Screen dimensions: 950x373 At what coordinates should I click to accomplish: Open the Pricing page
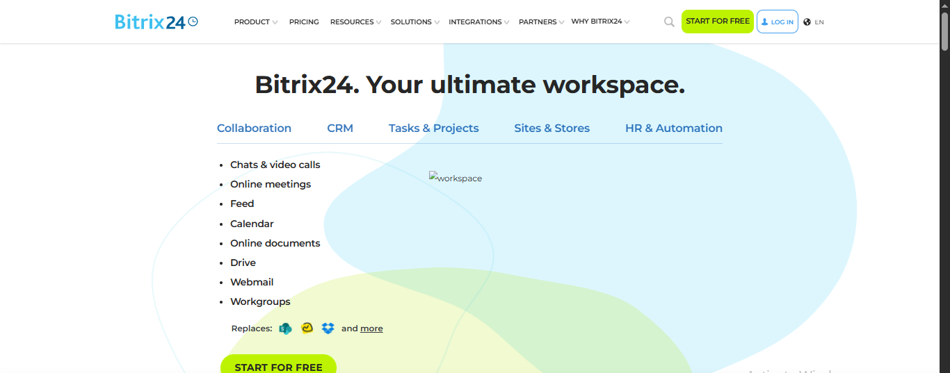coord(304,22)
